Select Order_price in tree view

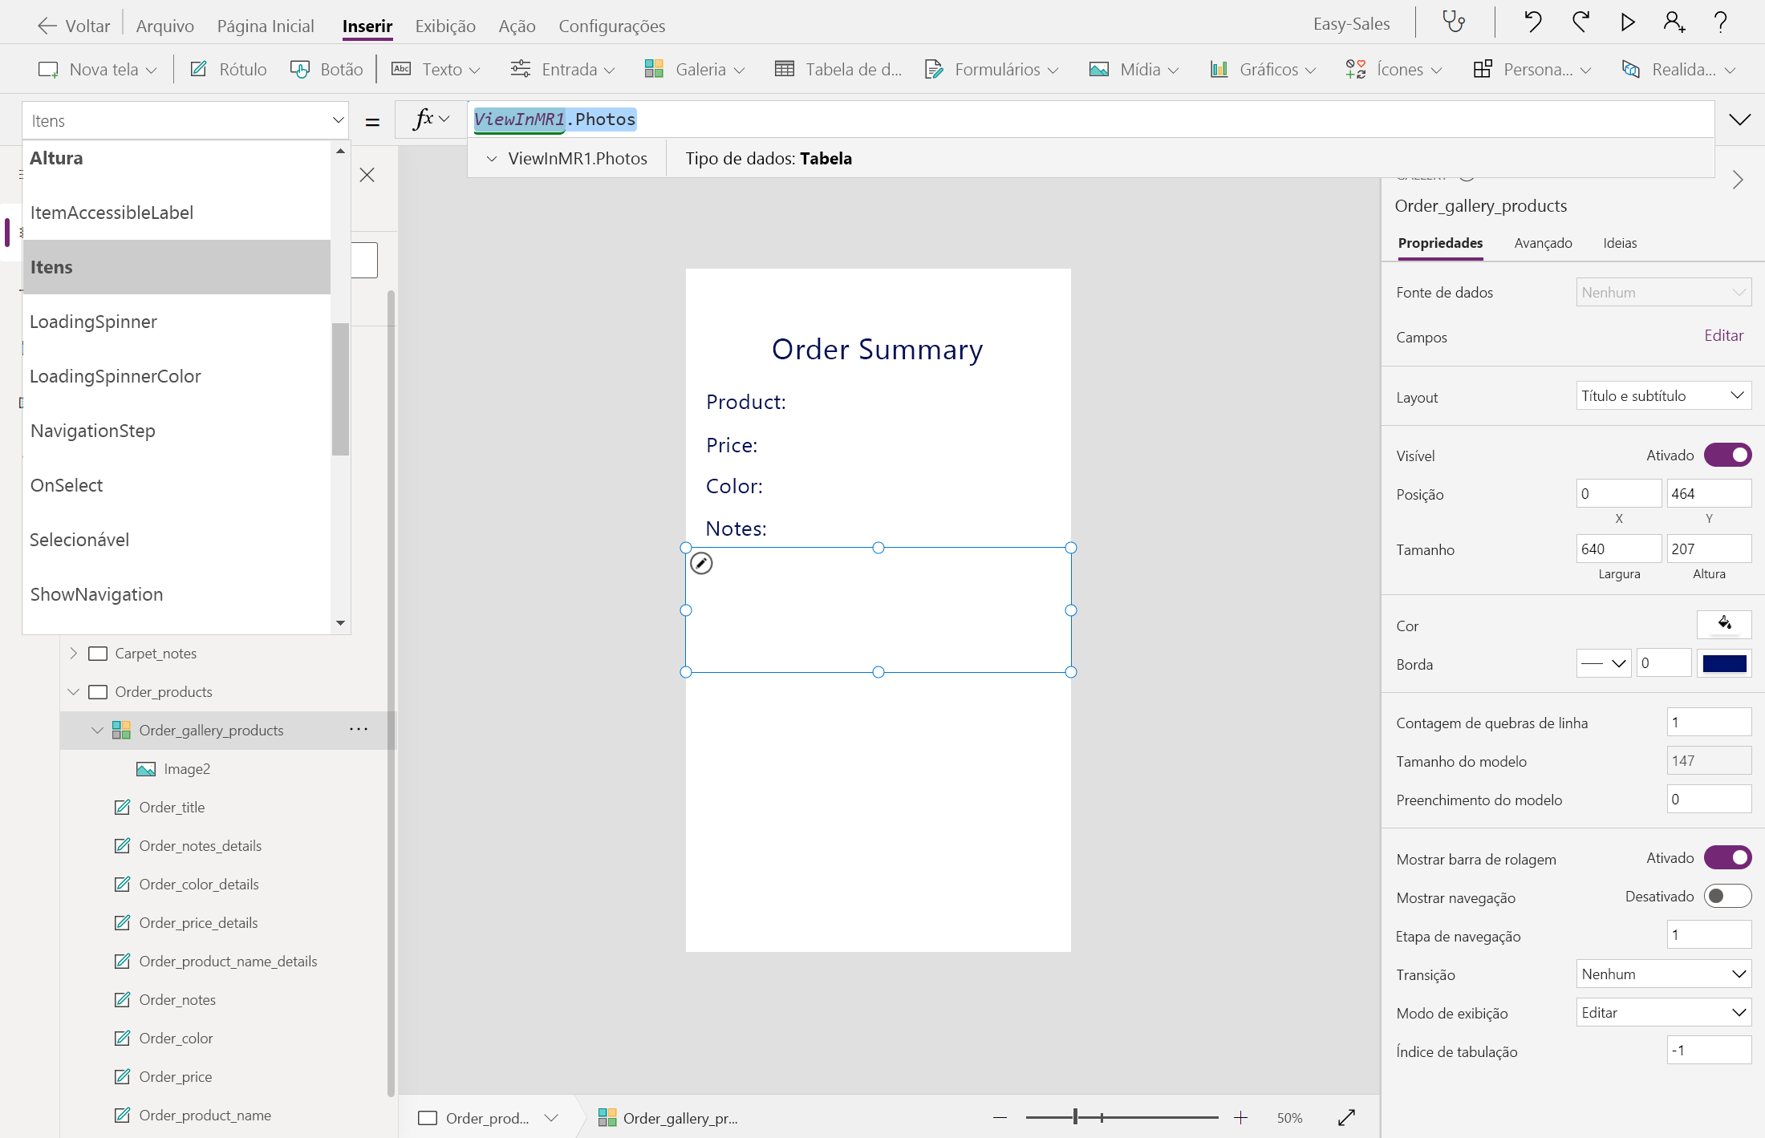coord(176,1077)
